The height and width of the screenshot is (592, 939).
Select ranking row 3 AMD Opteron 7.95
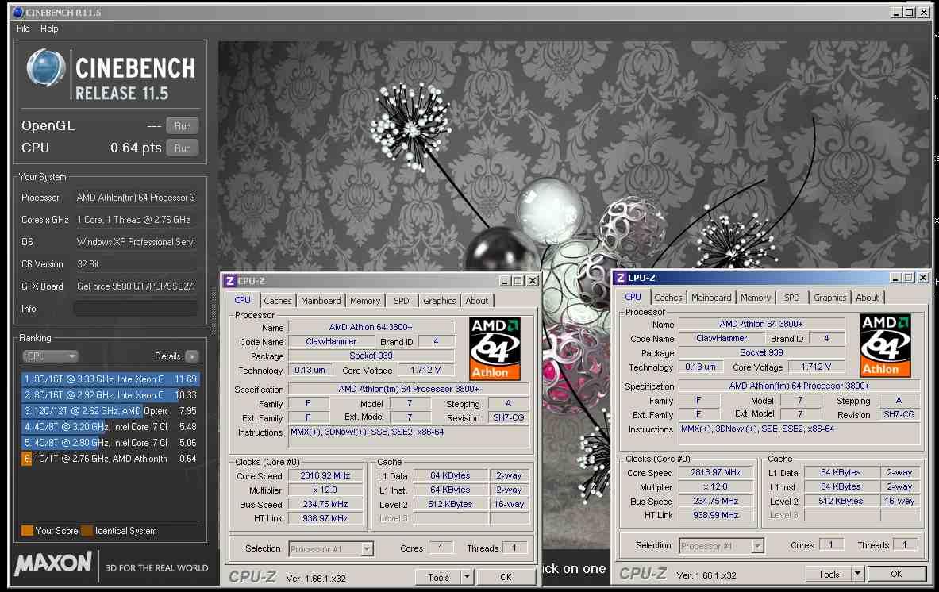pyautogui.click(x=110, y=410)
